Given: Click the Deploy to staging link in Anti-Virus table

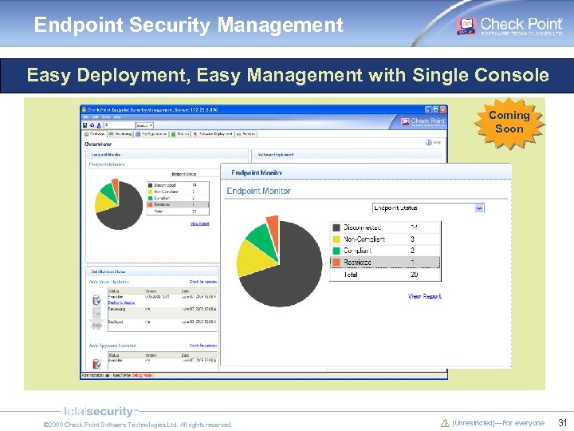Looking at the screenshot, I should (x=121, y=302).
